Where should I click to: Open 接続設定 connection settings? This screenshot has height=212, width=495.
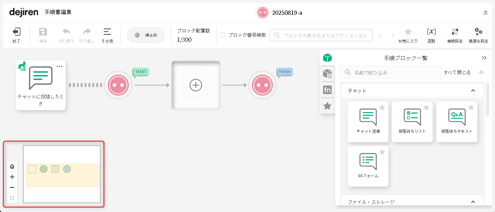click(455, 32)
